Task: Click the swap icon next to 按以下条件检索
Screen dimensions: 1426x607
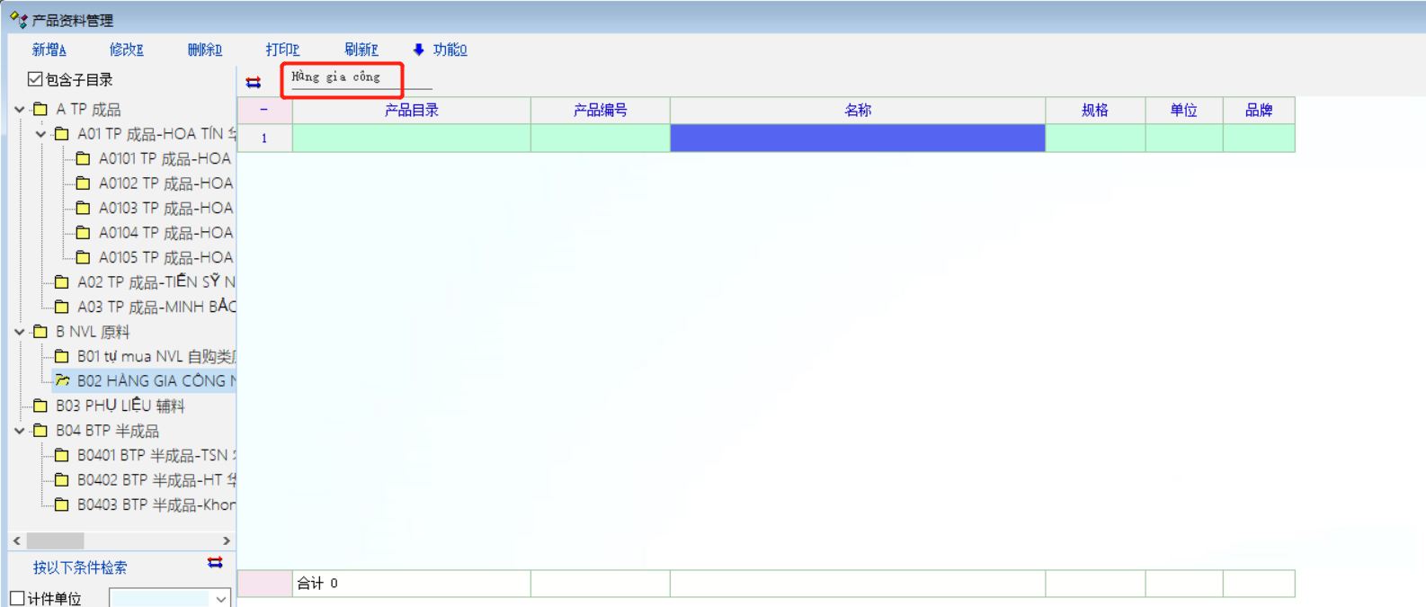Action: (215, 563)
